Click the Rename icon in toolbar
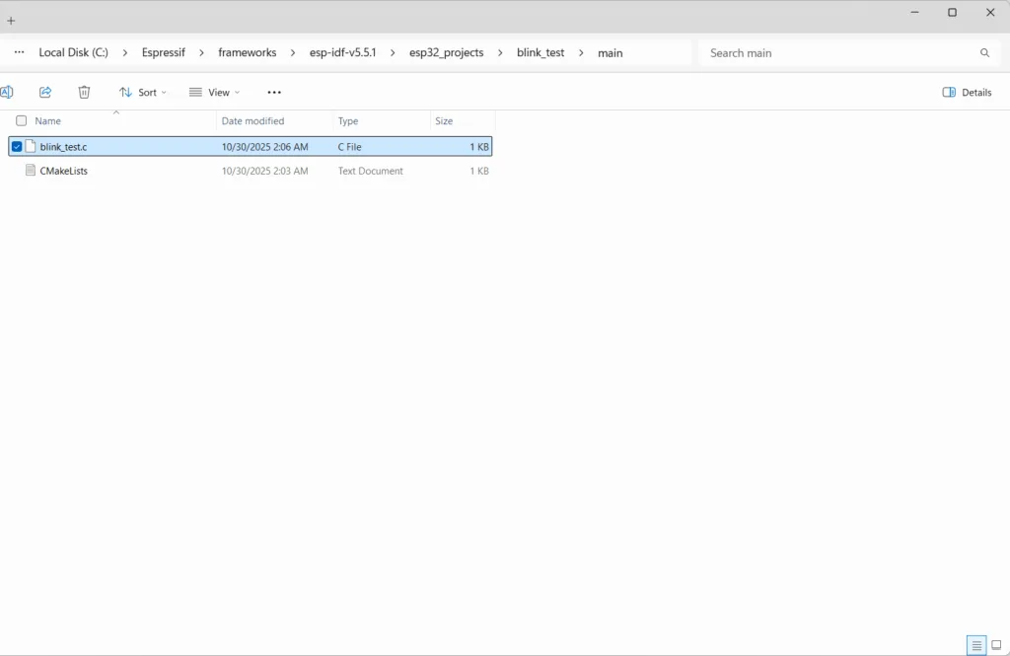1010x656 pixels. pos(6,92)
